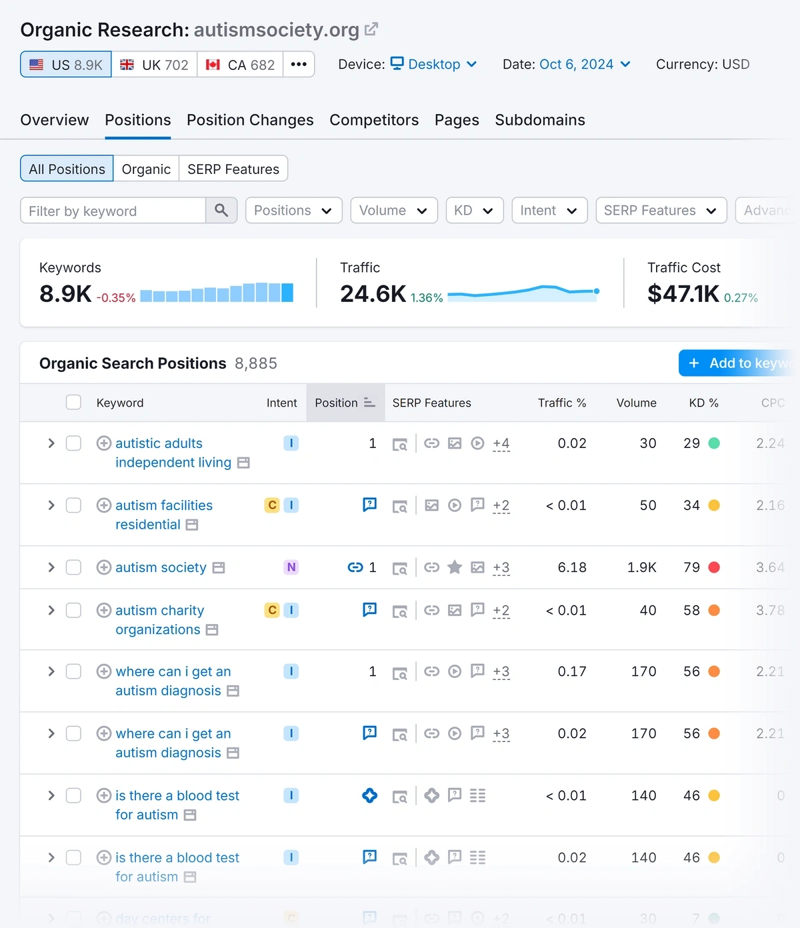
Task: Toggle the select-all checkbox in table header
Action: click(73, 402)
